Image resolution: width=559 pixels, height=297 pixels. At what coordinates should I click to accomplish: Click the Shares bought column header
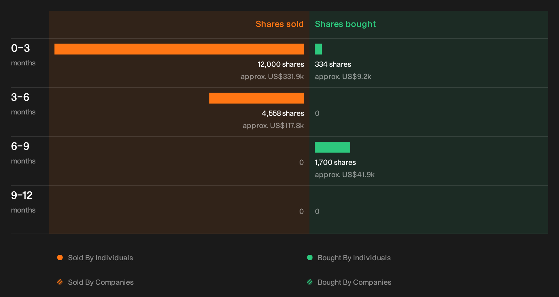[x=345, y=24]
